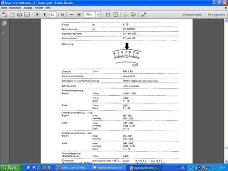Click the email envelope icon

coord(27,15)
